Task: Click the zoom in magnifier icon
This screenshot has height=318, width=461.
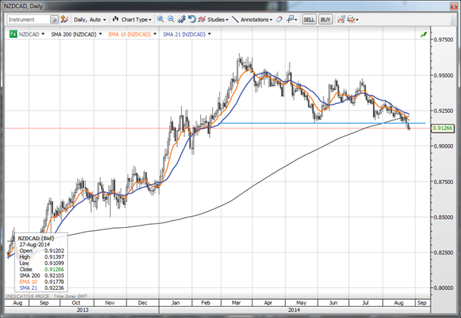Action: [x=161, y=18]
